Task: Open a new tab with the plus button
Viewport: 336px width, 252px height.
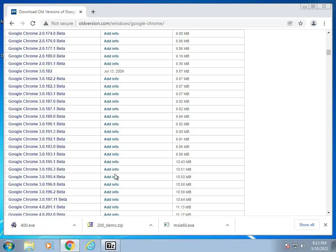Action: [93, 12]
